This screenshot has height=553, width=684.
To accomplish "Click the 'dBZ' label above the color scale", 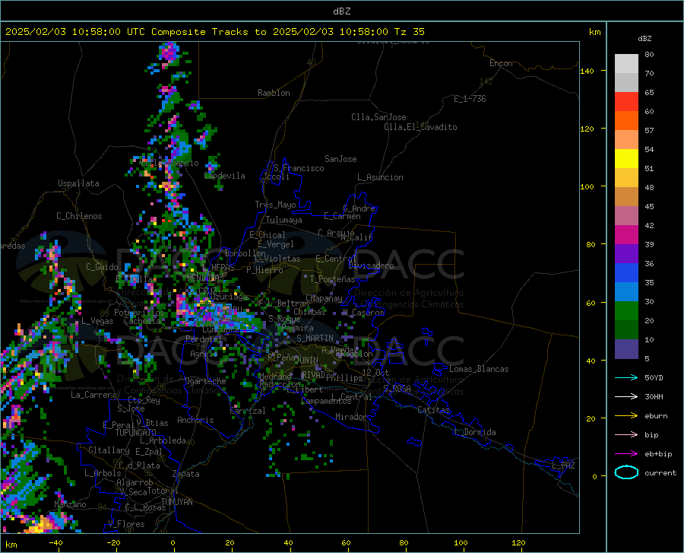I will click(644, 38).
